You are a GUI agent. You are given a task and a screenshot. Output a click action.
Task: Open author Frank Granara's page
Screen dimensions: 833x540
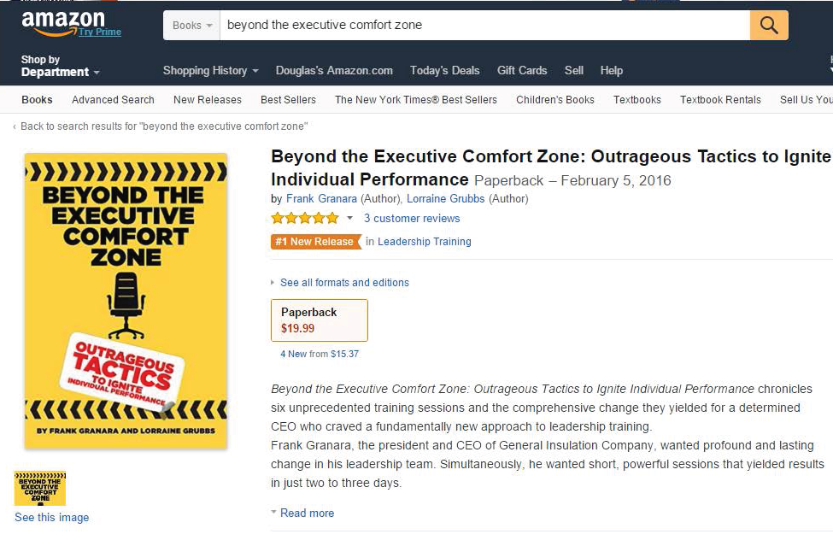point(321,199)
